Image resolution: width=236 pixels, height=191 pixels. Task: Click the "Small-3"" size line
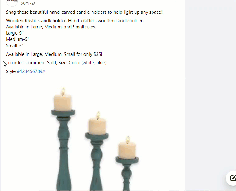coord(15,46)
